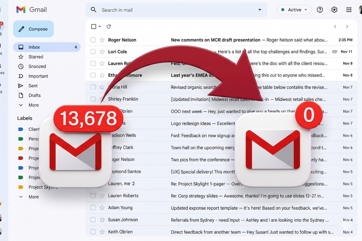The width and height of the screenshot is (362, 241).
Task: Click the attachment paperclip on Lori Cole email
Action: [334, 52]
